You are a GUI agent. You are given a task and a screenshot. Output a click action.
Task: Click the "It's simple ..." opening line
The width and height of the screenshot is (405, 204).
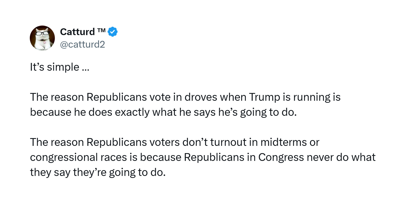point(60,67)
